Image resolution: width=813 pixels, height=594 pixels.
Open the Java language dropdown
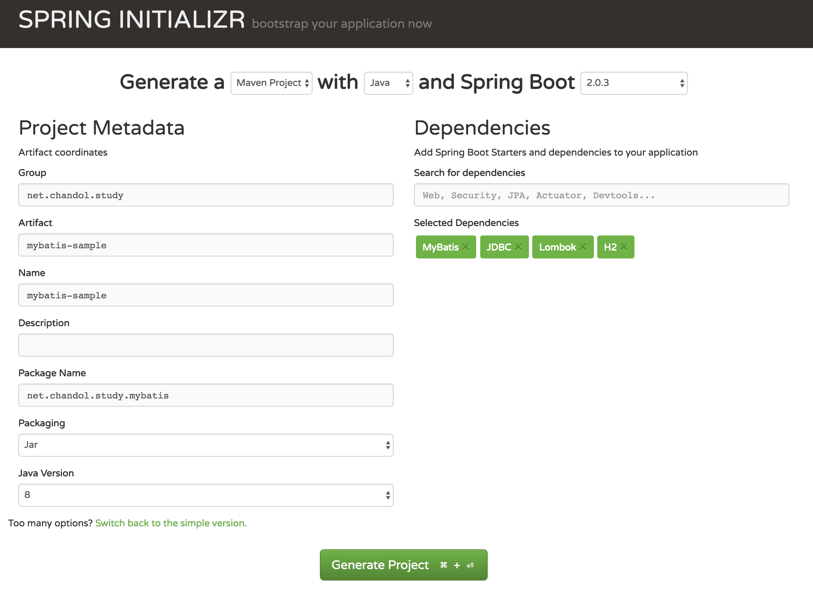[388, 83]
